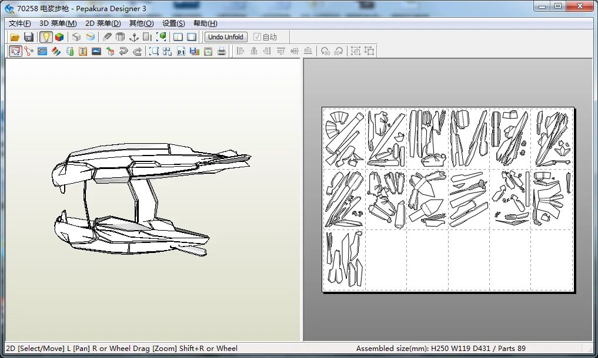Click the Assembled size status bar text
The height and width of the screenshot is (358, 598).
pos(441,349)
